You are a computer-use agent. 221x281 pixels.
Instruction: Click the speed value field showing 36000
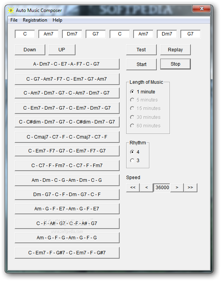[x=162, y=188]
